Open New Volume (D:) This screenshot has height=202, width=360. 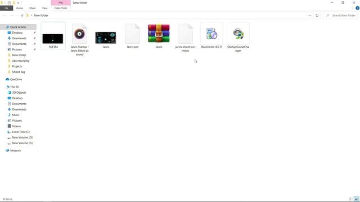click(x=22, y=137)
